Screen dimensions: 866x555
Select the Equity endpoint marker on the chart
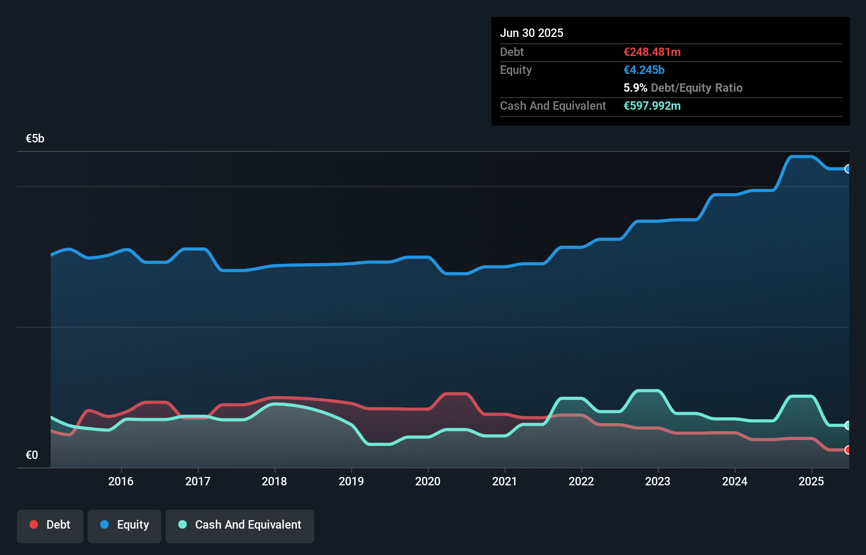click(848, 169)
